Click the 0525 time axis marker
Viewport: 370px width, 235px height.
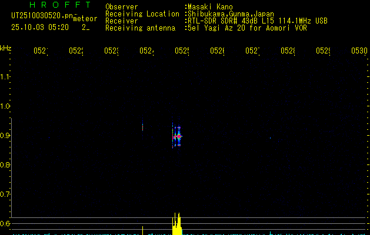(182, 51)
